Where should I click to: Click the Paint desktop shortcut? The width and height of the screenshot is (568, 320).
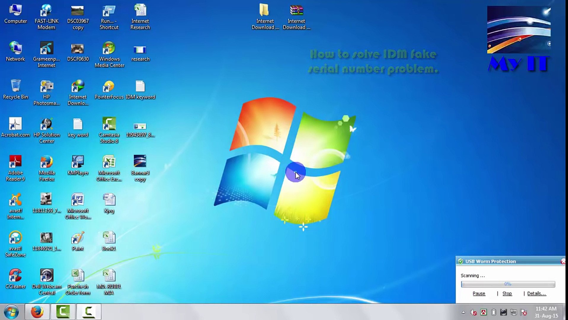coord(78,241)
